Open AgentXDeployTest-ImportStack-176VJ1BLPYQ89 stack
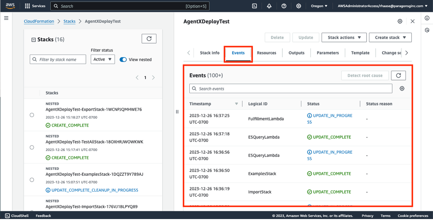 (91, 207)
